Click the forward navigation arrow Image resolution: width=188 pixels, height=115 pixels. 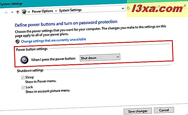(x=6, y=12)
